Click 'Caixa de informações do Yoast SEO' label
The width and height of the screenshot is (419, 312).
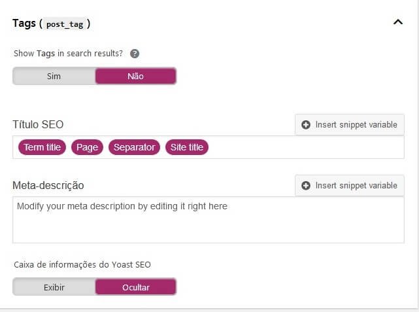point(82,265)
